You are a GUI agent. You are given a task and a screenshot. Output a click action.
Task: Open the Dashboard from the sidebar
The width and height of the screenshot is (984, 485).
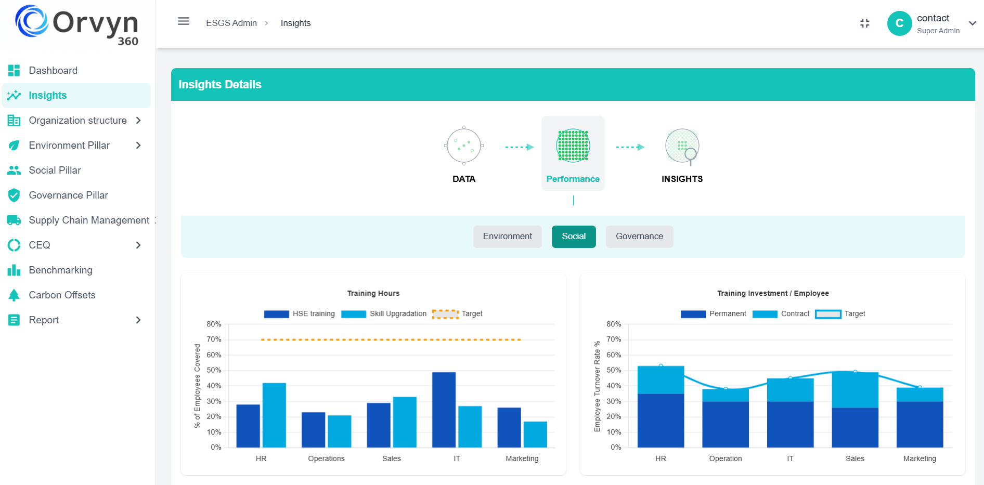pos(53,70)
